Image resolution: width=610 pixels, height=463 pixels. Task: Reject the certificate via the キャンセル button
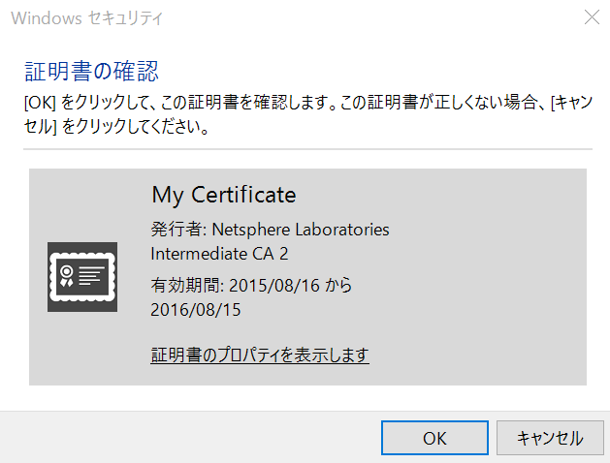point(550,438)
